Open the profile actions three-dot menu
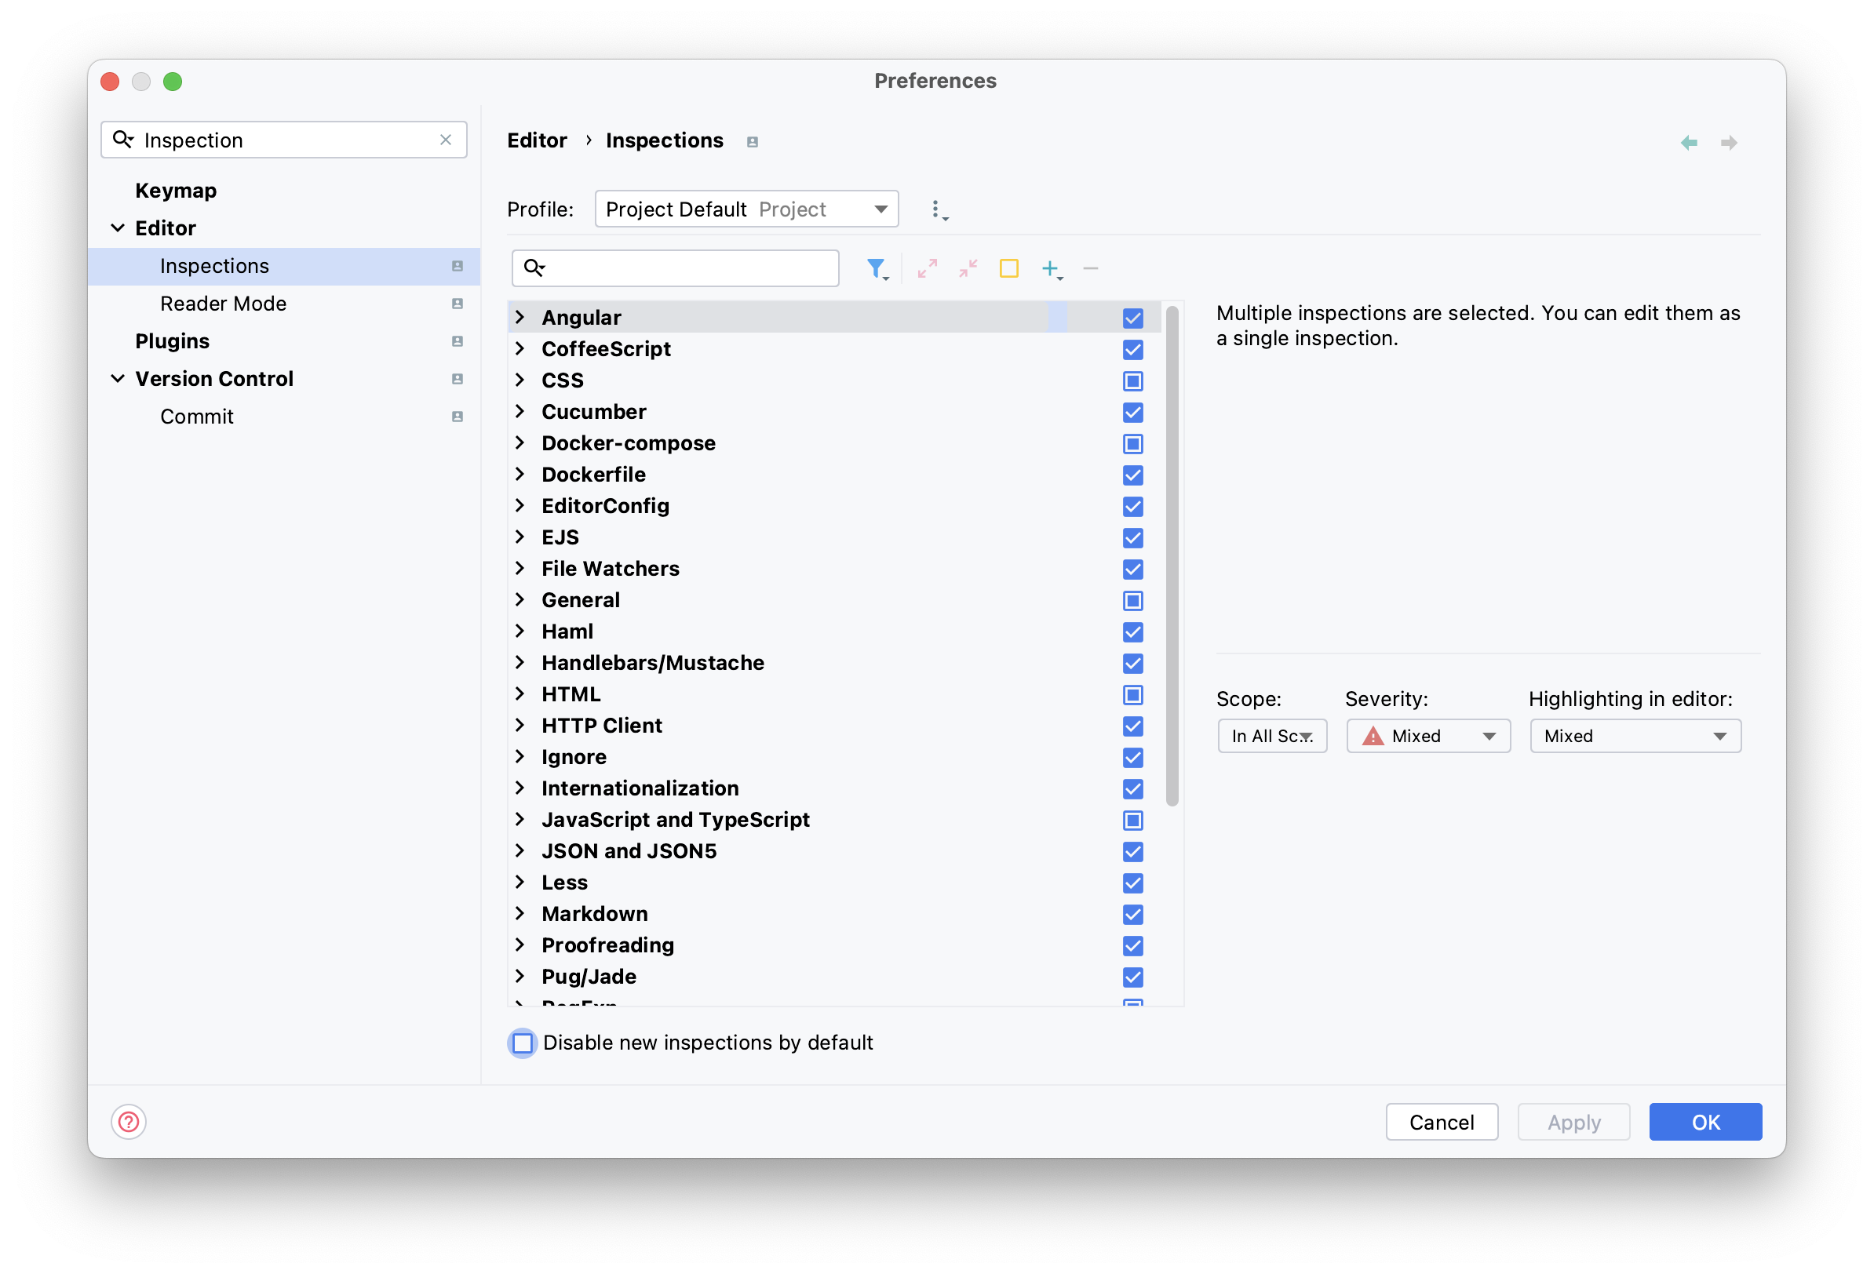This screenshot has height=1274, width=1874. coord(936,209)
